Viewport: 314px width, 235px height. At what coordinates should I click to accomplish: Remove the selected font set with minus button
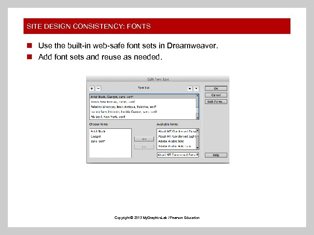[x=98, y=88]
